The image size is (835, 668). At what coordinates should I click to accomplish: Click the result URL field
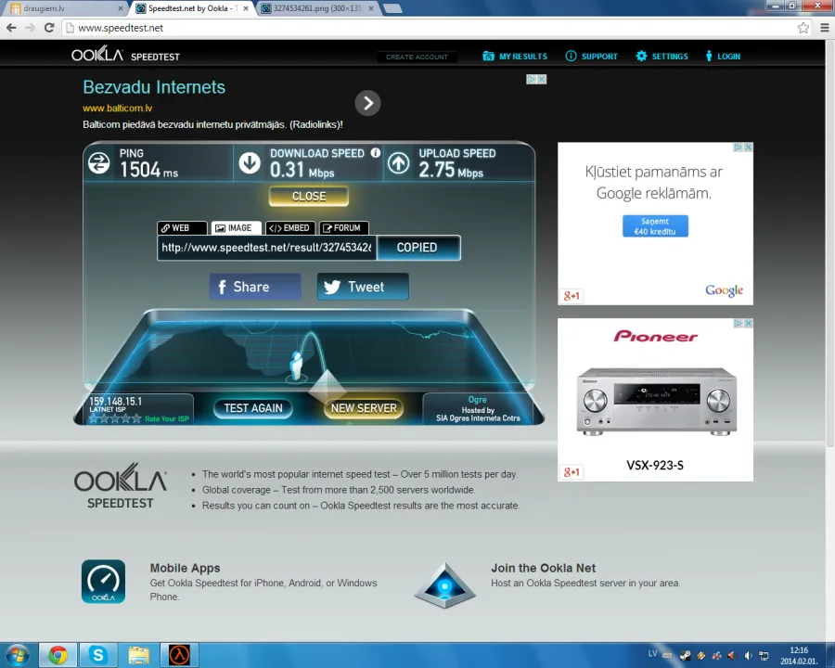[267, 248]
